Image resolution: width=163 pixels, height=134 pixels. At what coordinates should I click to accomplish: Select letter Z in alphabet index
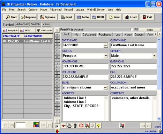pyautogui.click(x=57, y=114)
